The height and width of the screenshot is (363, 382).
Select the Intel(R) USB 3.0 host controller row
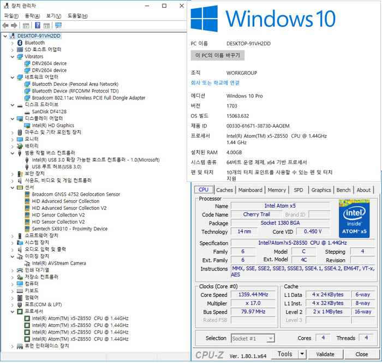[x=95, y=160]
